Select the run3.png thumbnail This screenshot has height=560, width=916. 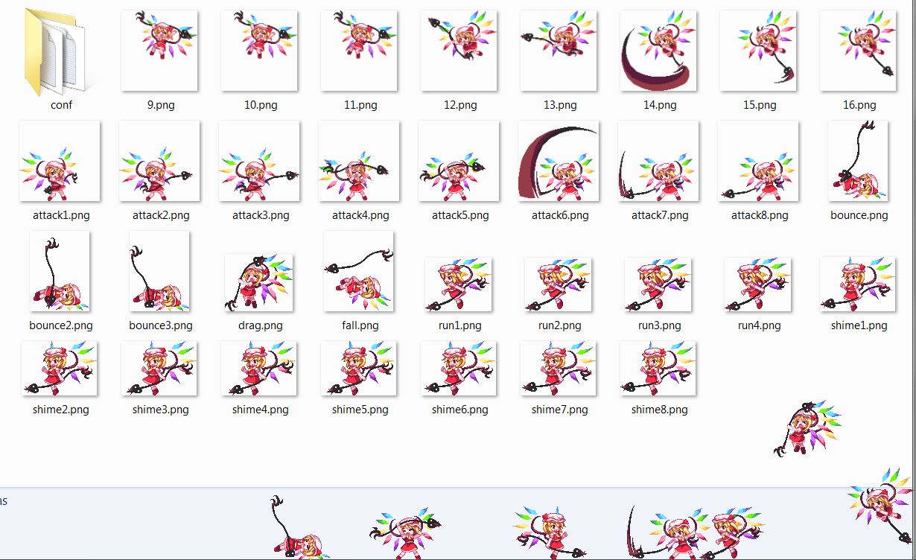[x=658, y=284]
